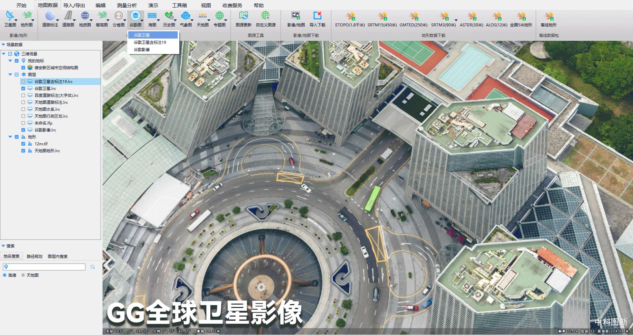633x335 pixels.
Task: Click the 气象图 cloud icon
Action: (x=186, y=16)
